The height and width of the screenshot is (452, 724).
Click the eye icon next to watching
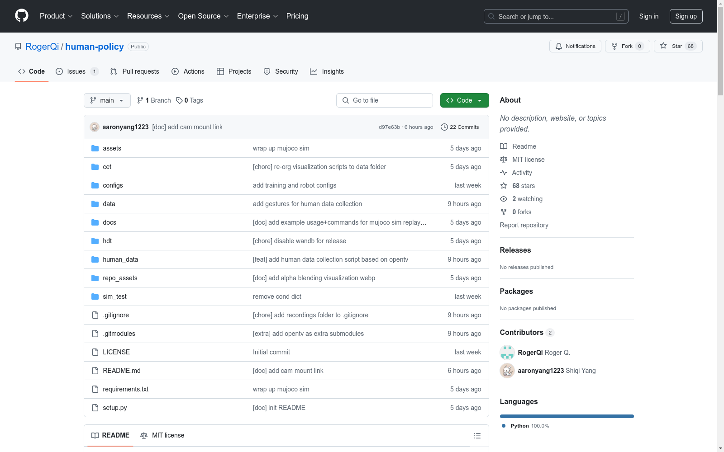click(x=504, y=199)
